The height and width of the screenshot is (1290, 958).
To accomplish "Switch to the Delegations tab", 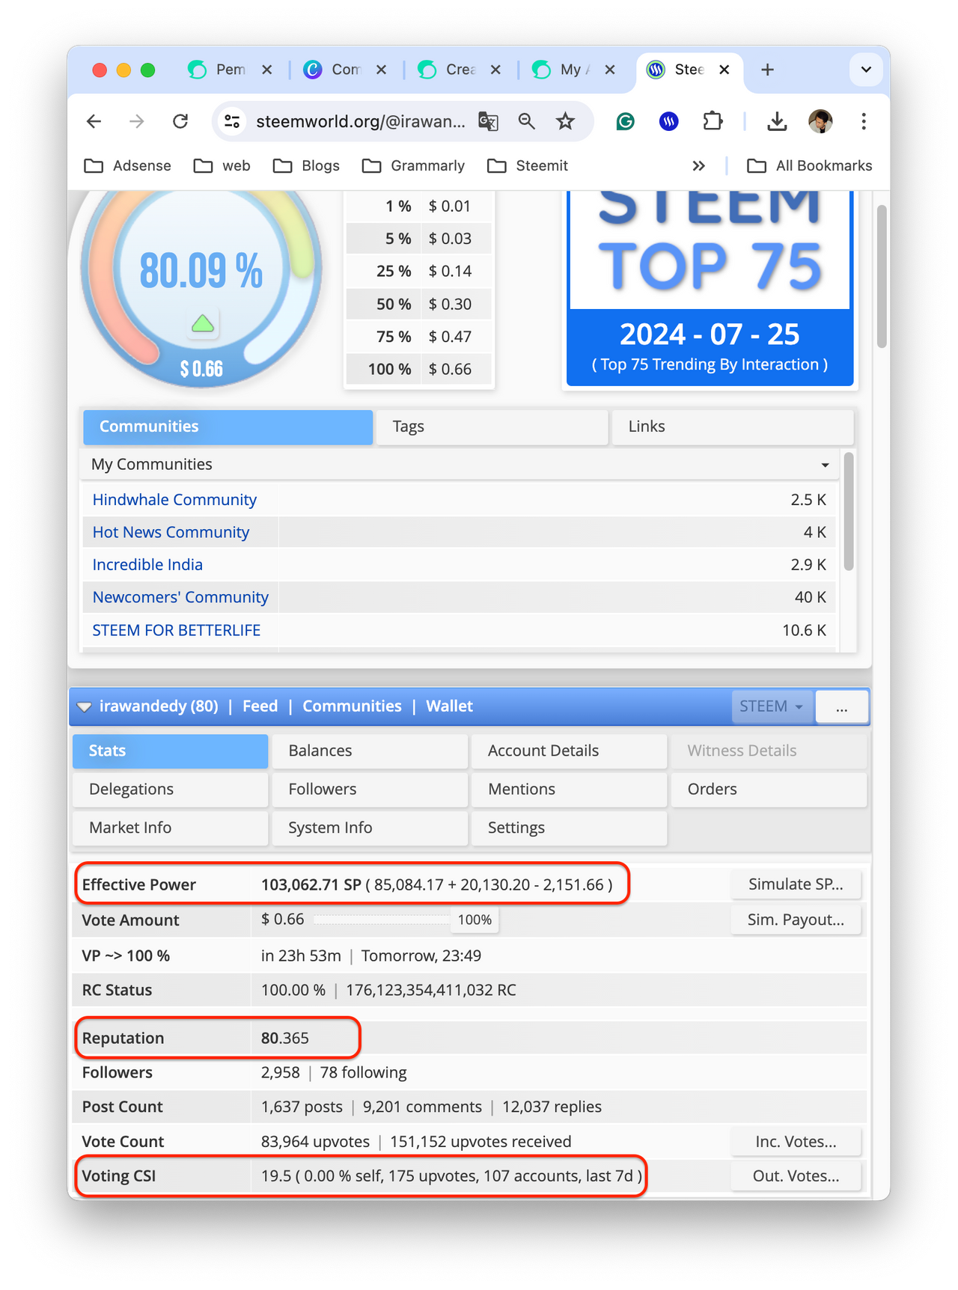I will (x=170, y=789).
